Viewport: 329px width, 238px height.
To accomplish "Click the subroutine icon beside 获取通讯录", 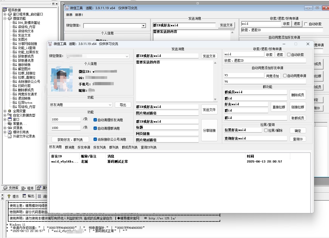I will point(15,60).
